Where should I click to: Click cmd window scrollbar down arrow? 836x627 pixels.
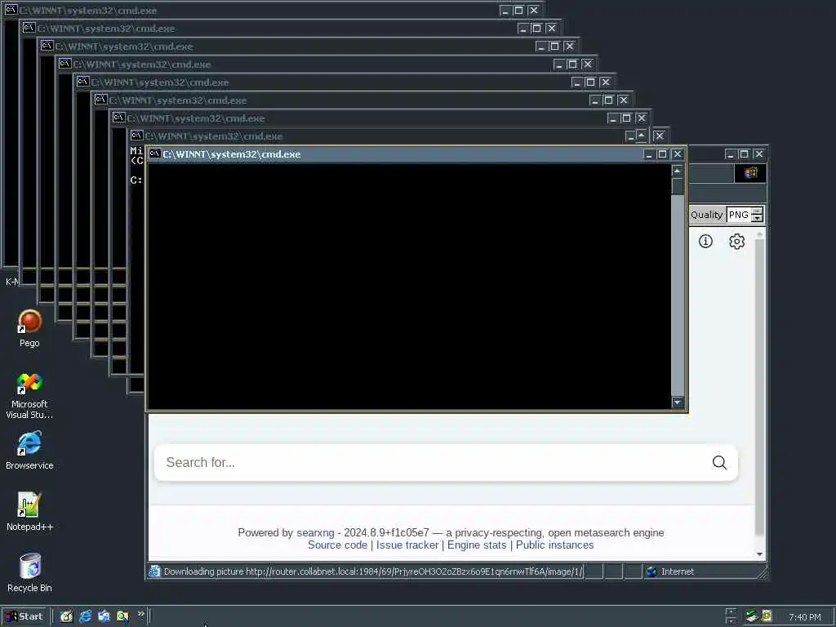(x=677, y=402)
